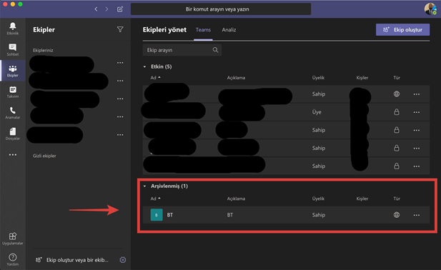The width and height of the screenshot is (441, 270).
Task: Click Açıklama header in Arşivlenmiş table
Action: 236,199
